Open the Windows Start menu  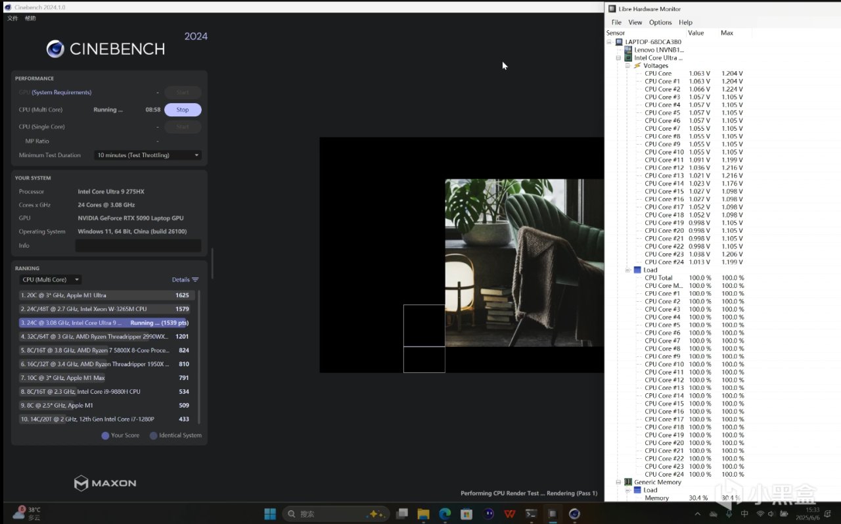coord(270,513)
